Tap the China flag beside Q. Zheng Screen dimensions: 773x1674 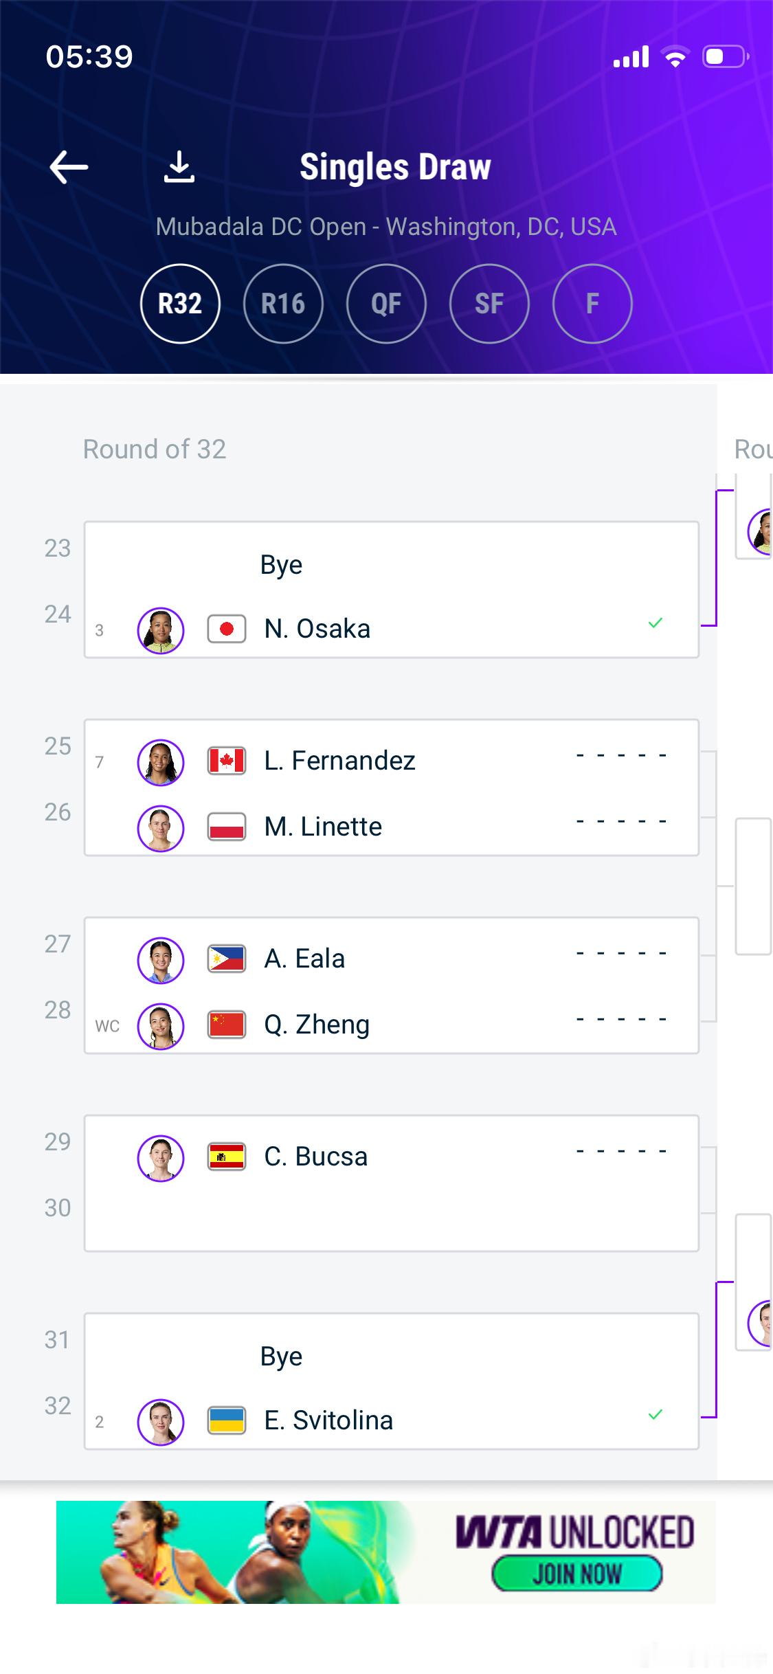(227, 1025)
